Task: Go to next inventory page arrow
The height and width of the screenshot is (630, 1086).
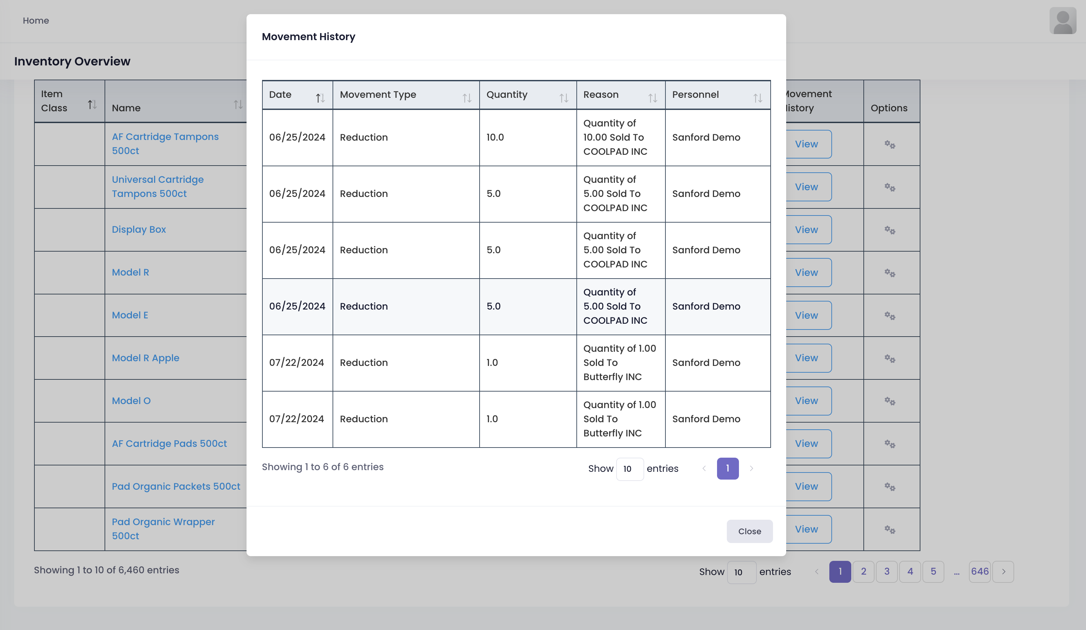Action: point(1003,572)
